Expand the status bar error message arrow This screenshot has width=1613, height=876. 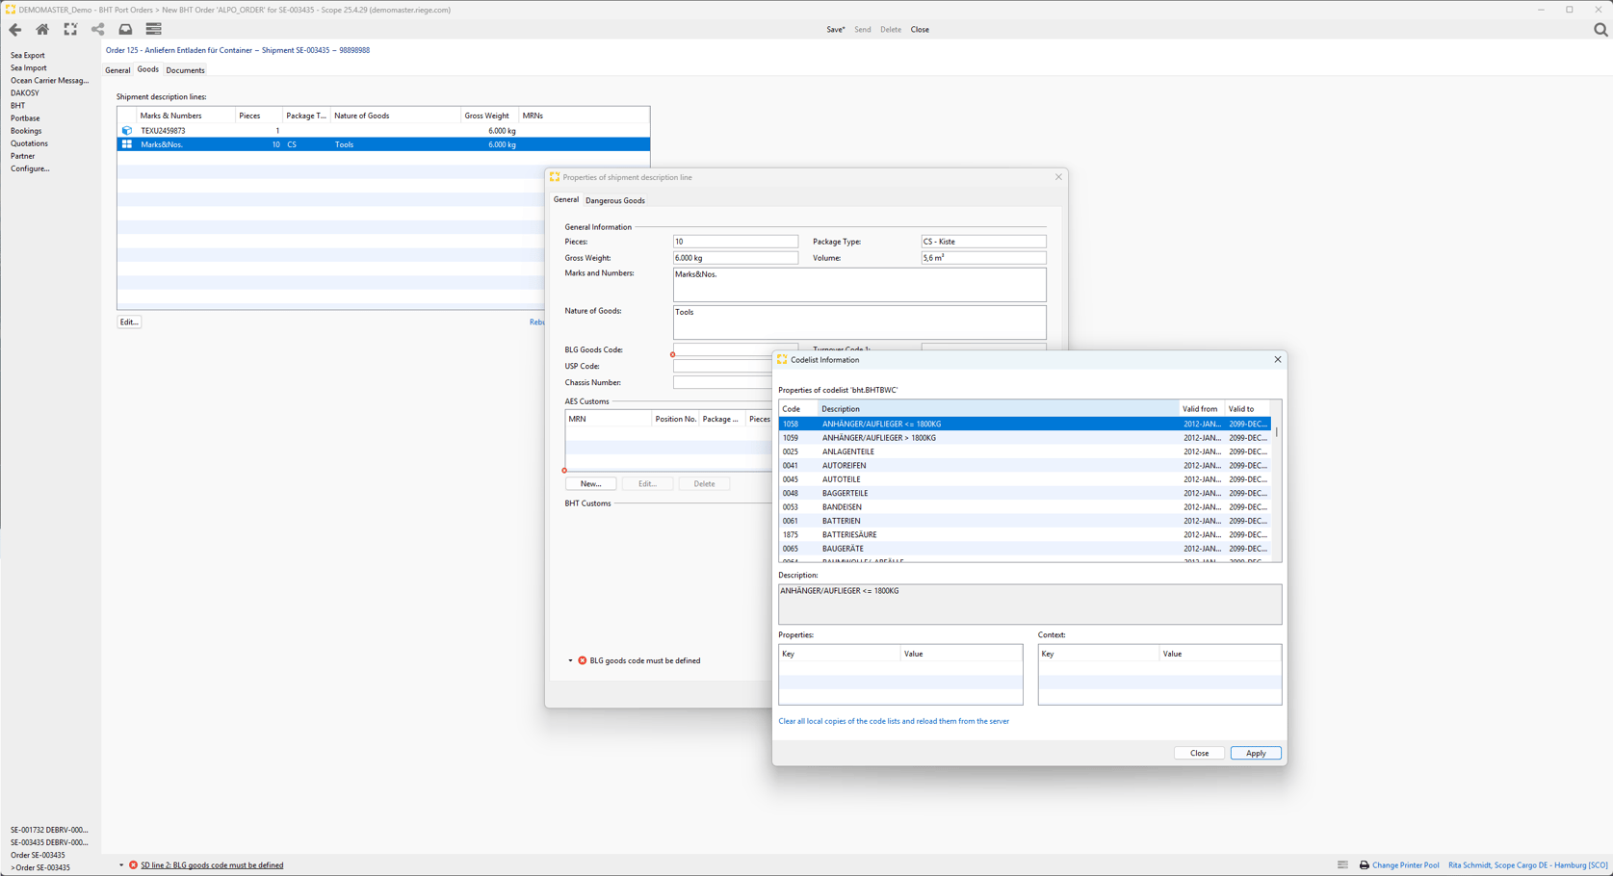121,865
